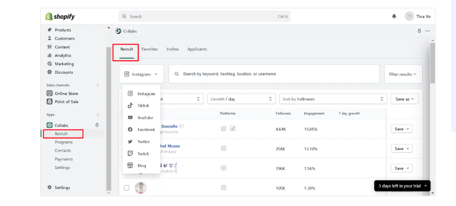Image resolution: width=456 pixels, height=206 pixels.
Task: Click the Engagement column header
Action: [314, 113]
